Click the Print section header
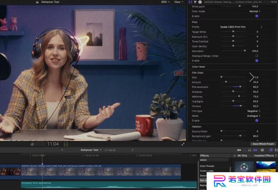 194,22
